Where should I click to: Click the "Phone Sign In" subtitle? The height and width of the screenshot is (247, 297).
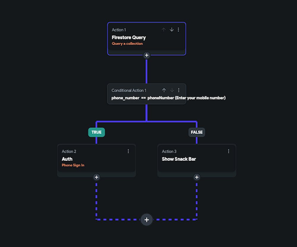pyautogui.click(x=73, y=165)
